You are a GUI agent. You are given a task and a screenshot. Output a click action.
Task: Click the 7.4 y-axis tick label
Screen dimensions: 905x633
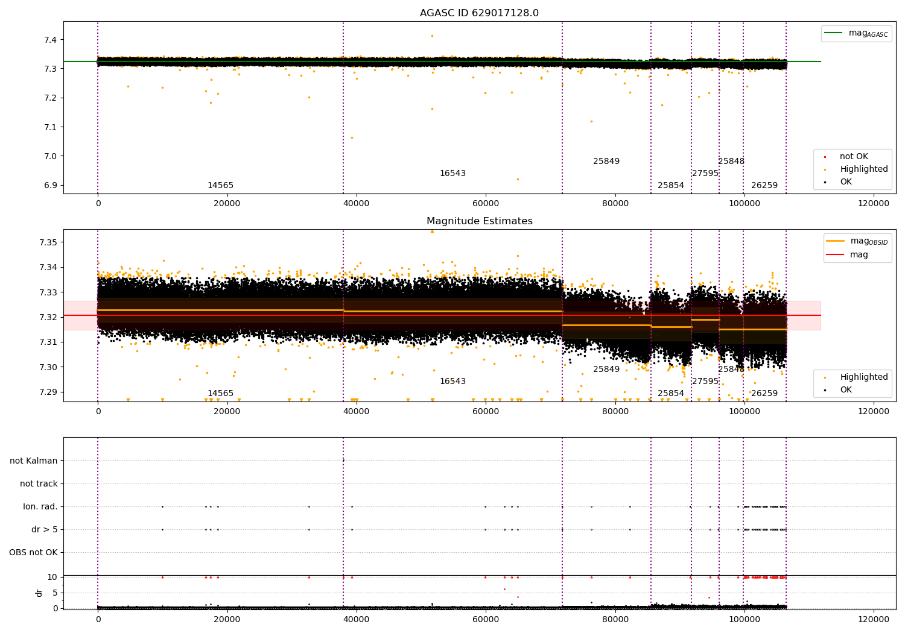point(51,40)
